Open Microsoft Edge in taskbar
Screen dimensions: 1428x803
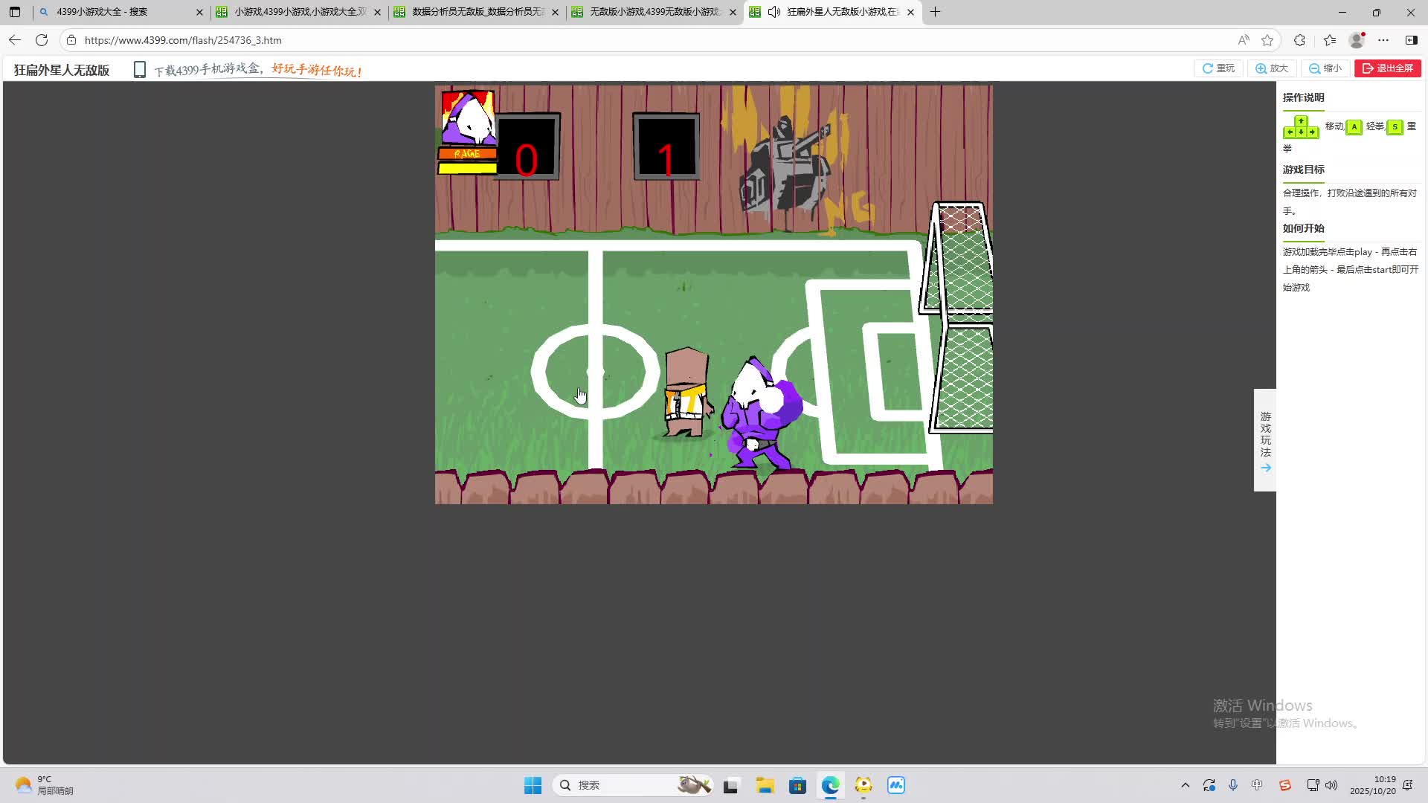830,785
